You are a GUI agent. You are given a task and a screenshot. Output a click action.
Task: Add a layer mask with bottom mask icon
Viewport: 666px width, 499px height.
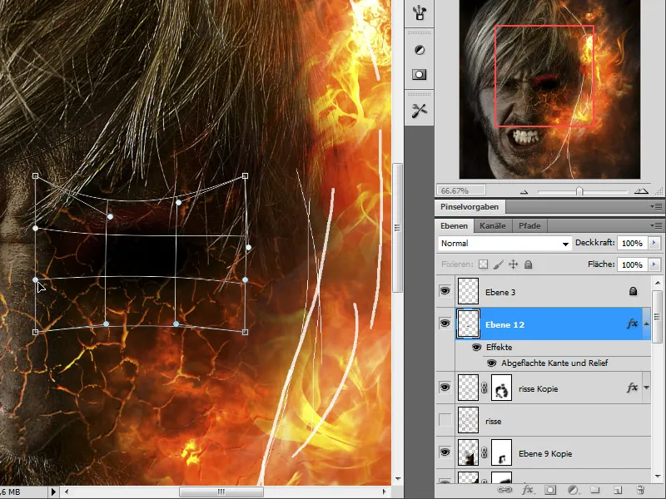[x=550, y=490]
